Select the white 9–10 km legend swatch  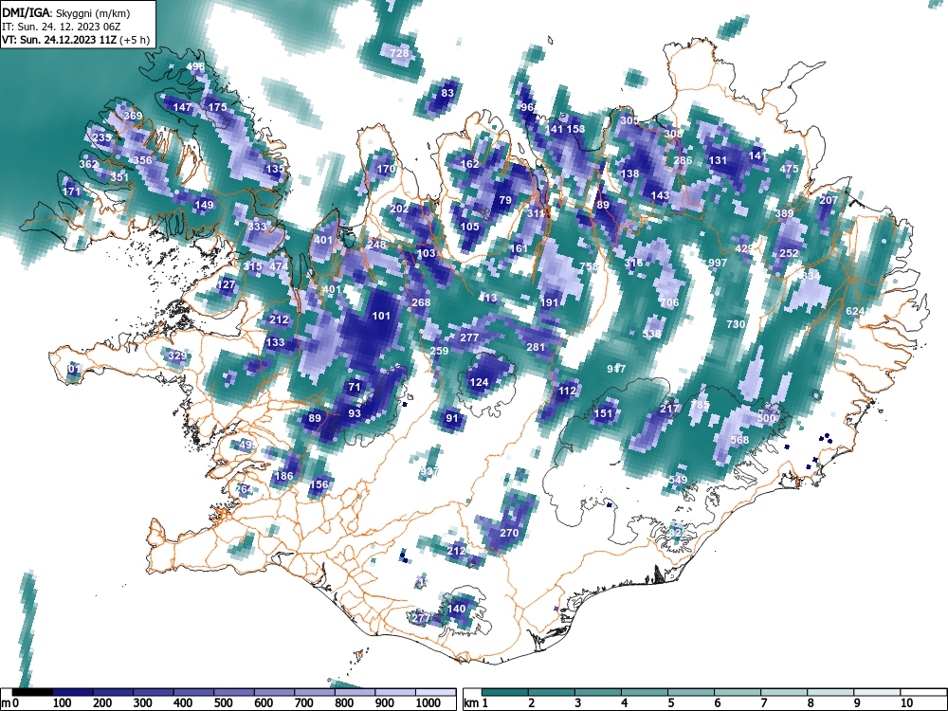click(x=877, y=692)
